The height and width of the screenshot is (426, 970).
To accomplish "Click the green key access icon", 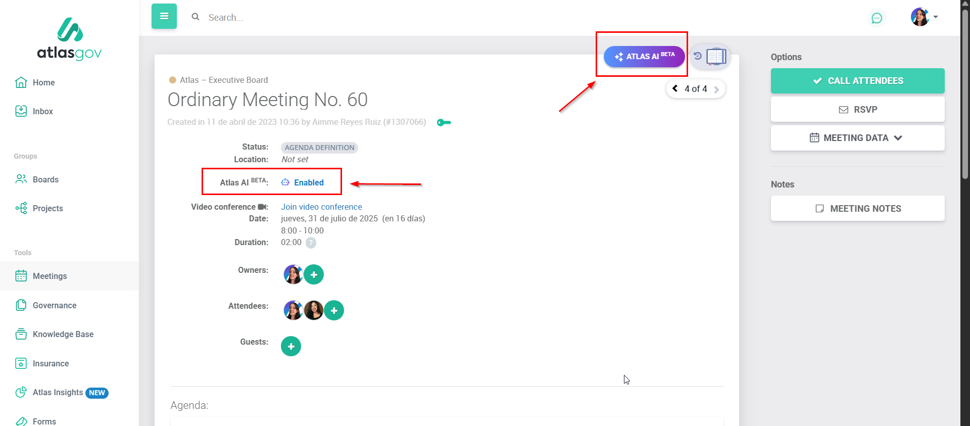I will [x=444, y=122].
